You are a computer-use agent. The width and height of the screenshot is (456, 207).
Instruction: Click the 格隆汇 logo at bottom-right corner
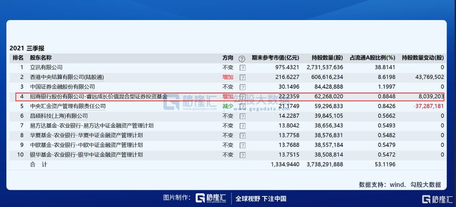point(438,199)
